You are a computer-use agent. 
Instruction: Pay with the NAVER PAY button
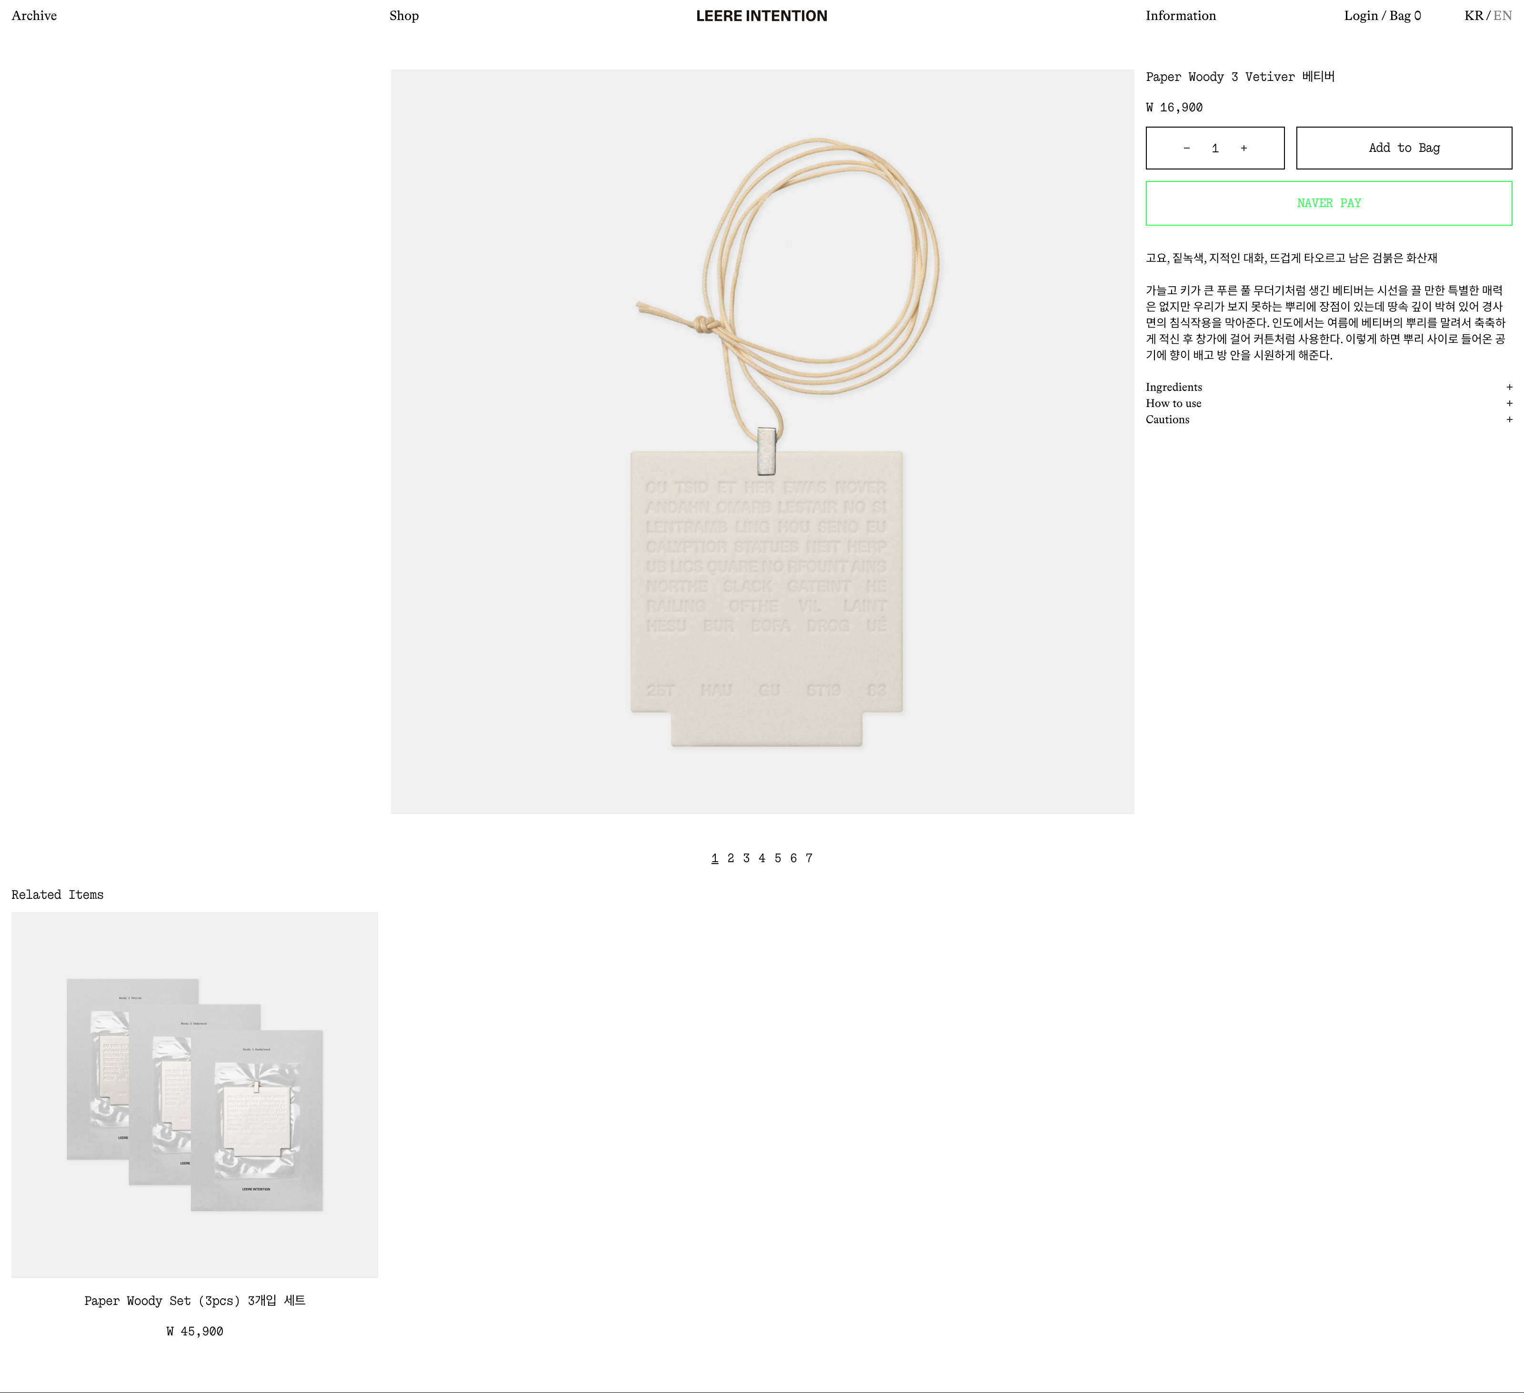point(1329,203)
